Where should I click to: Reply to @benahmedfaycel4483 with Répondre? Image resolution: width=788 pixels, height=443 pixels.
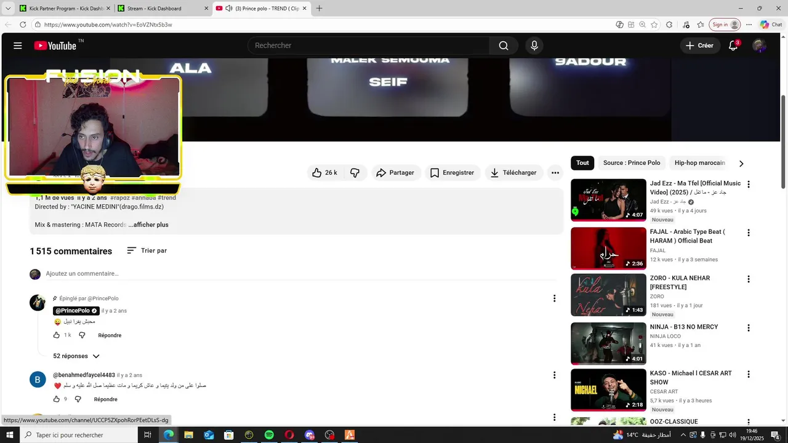[x=105, y=399]
